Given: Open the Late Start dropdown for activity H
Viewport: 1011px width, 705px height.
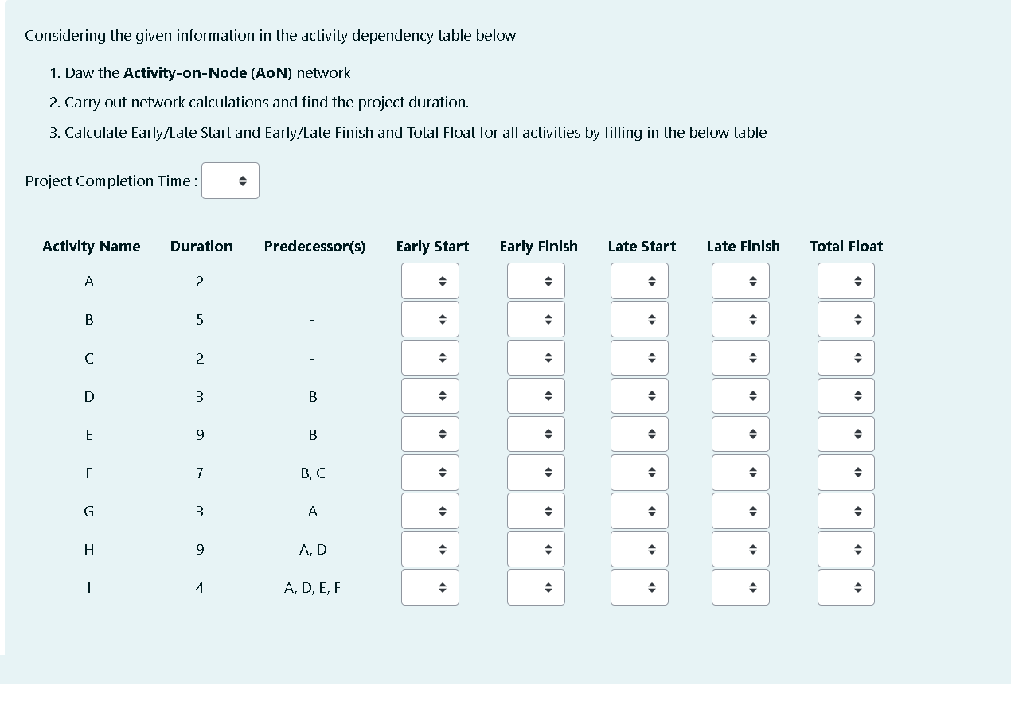Looking at the screenshot, I should tap(639, 548).
